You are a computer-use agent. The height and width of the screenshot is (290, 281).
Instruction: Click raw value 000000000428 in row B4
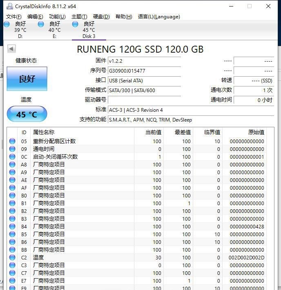[x=247, y=226]
